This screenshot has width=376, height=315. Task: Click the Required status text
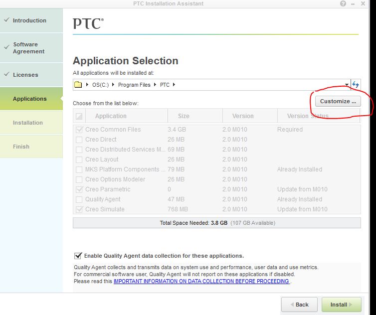(290, 130)
